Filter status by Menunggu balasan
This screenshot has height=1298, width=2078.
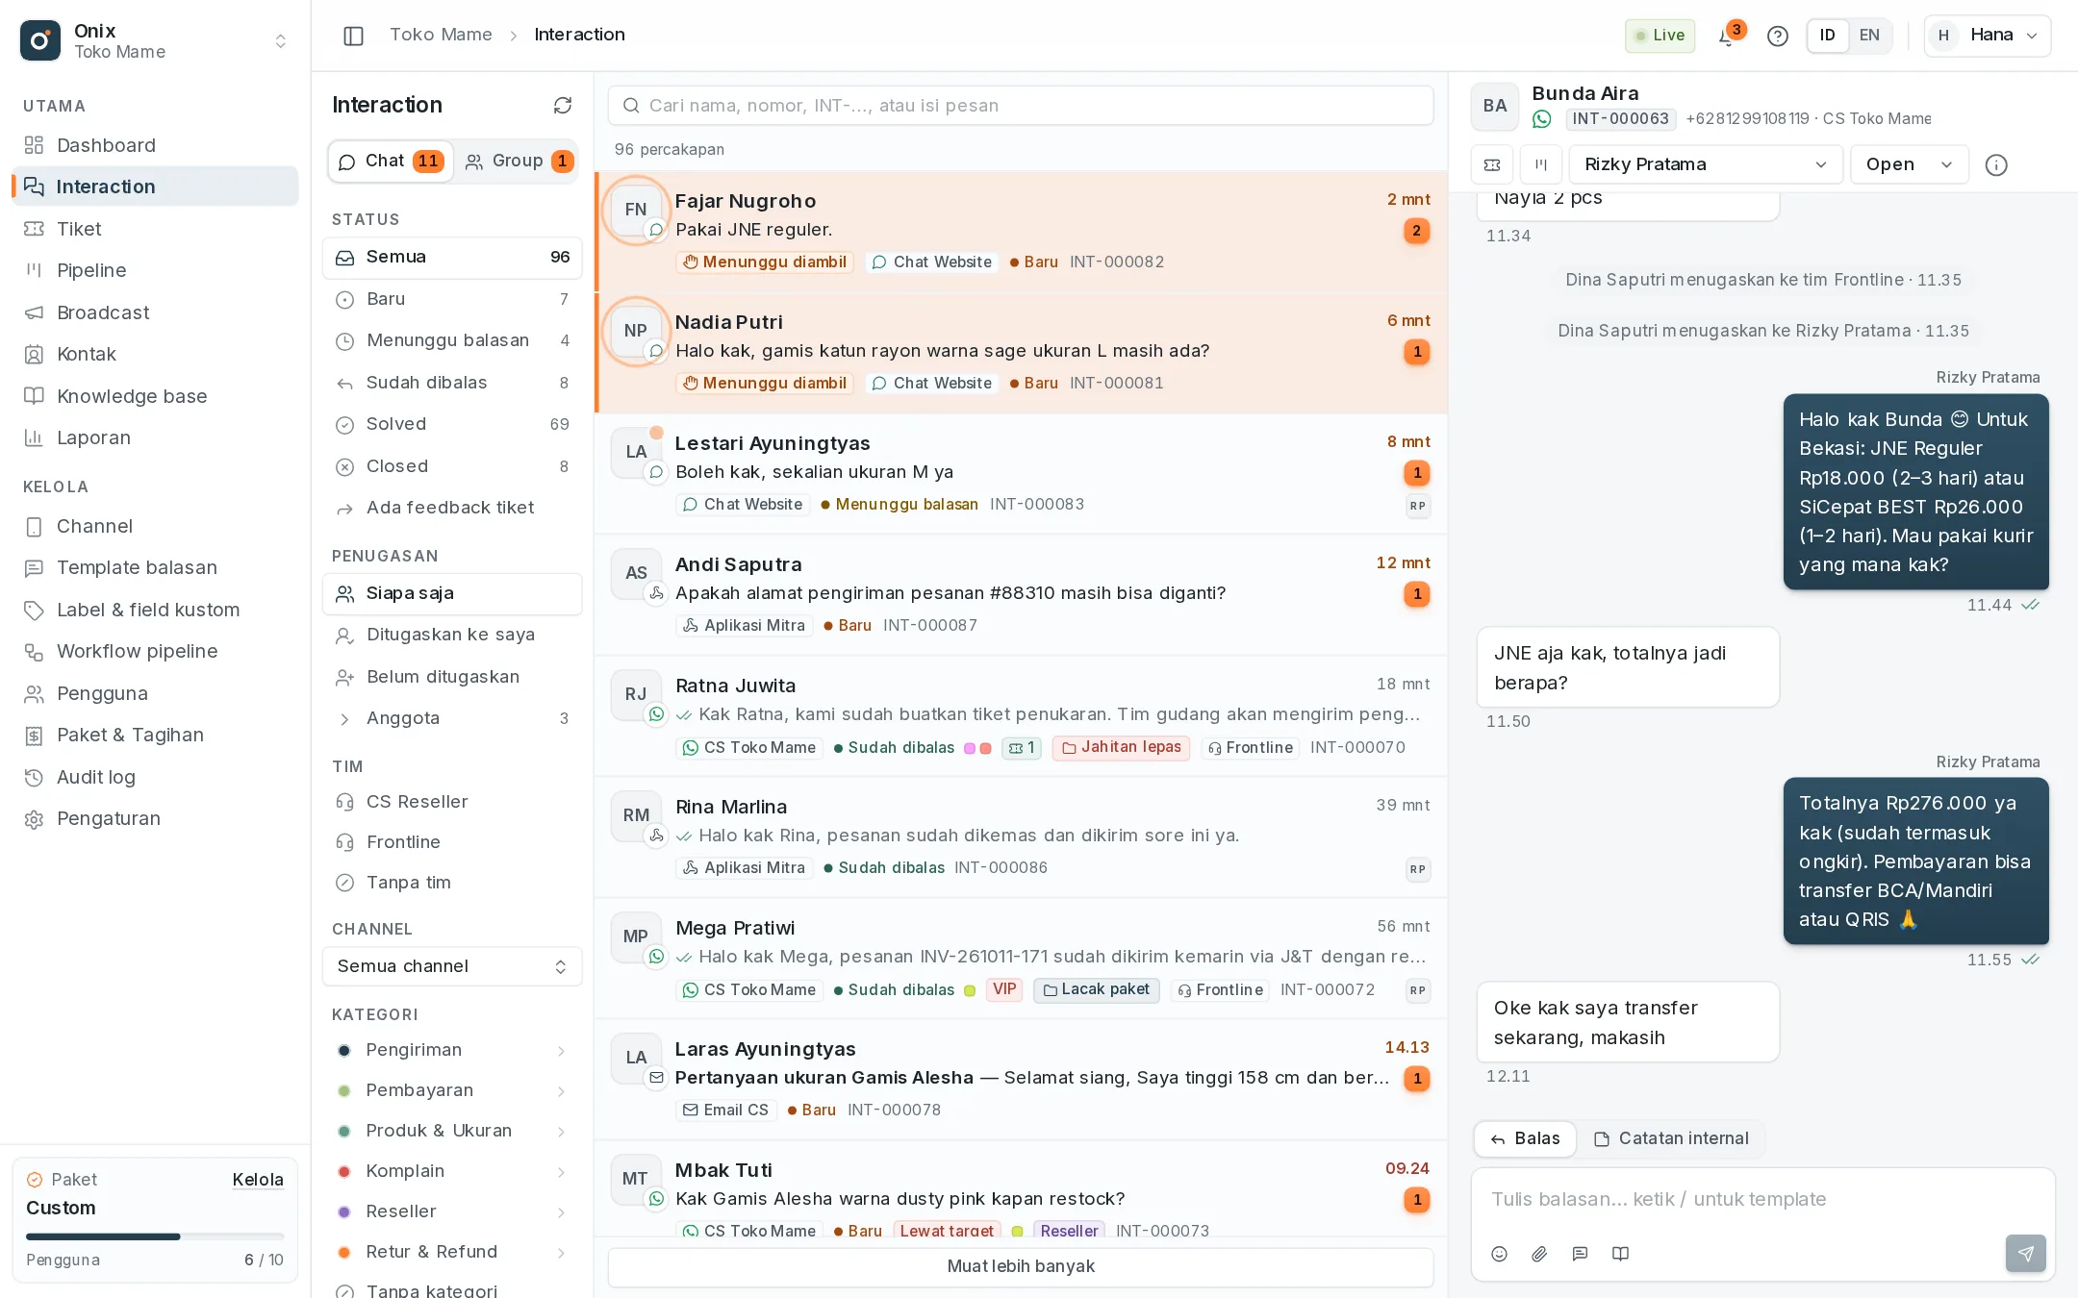pyautogui.click(x=452, y=340)
